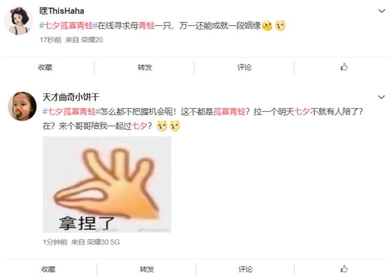The image size is (388, 280).
Task: Expand options chevron on 天才曲奇小饼干's post
Action: pos(382,97)
